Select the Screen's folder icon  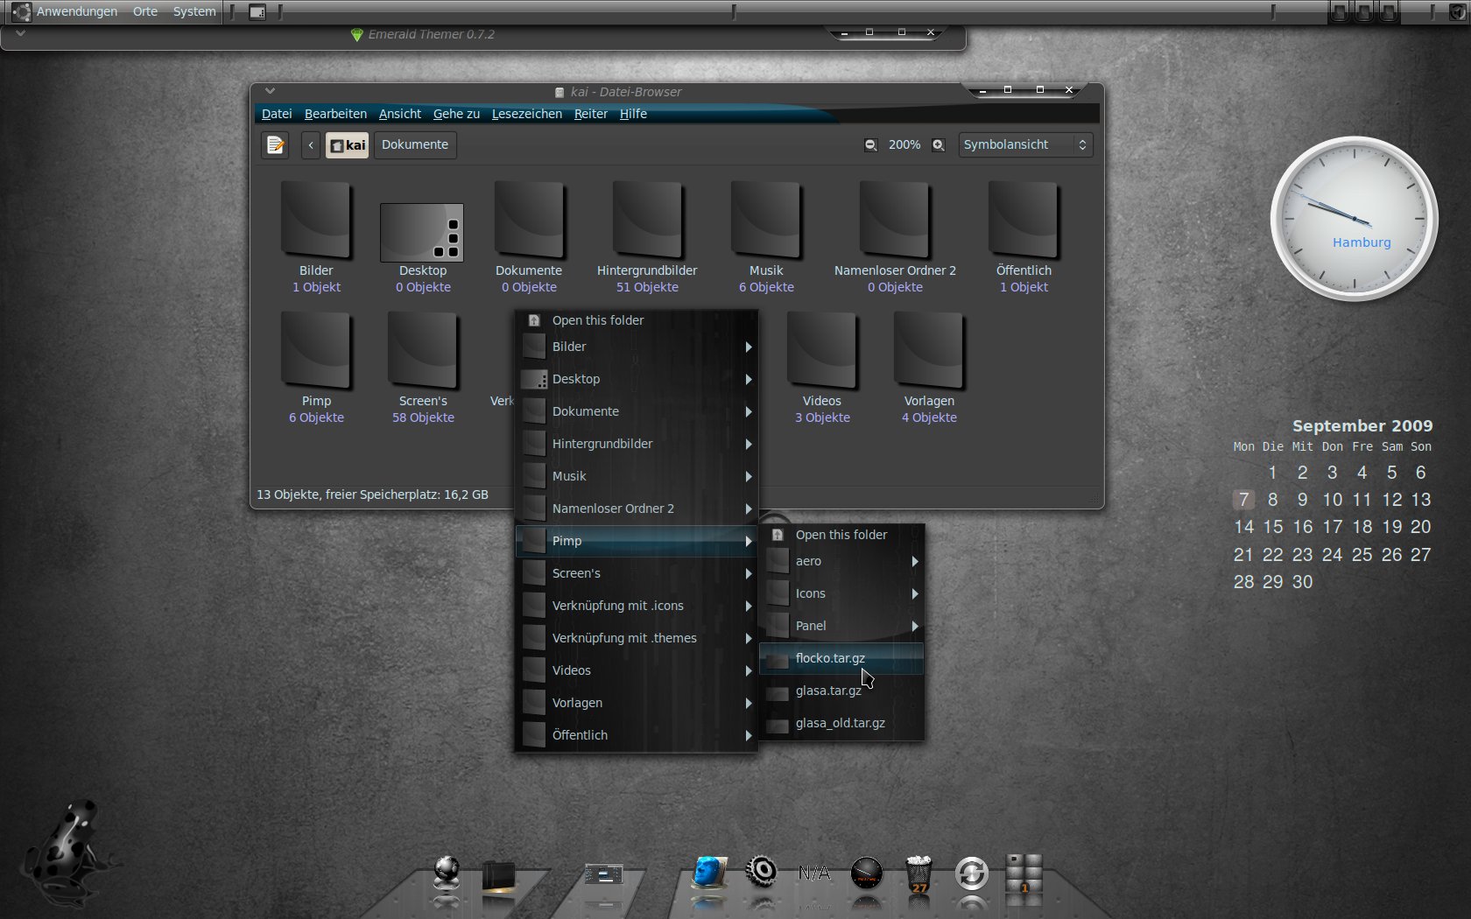click(423, 351)
